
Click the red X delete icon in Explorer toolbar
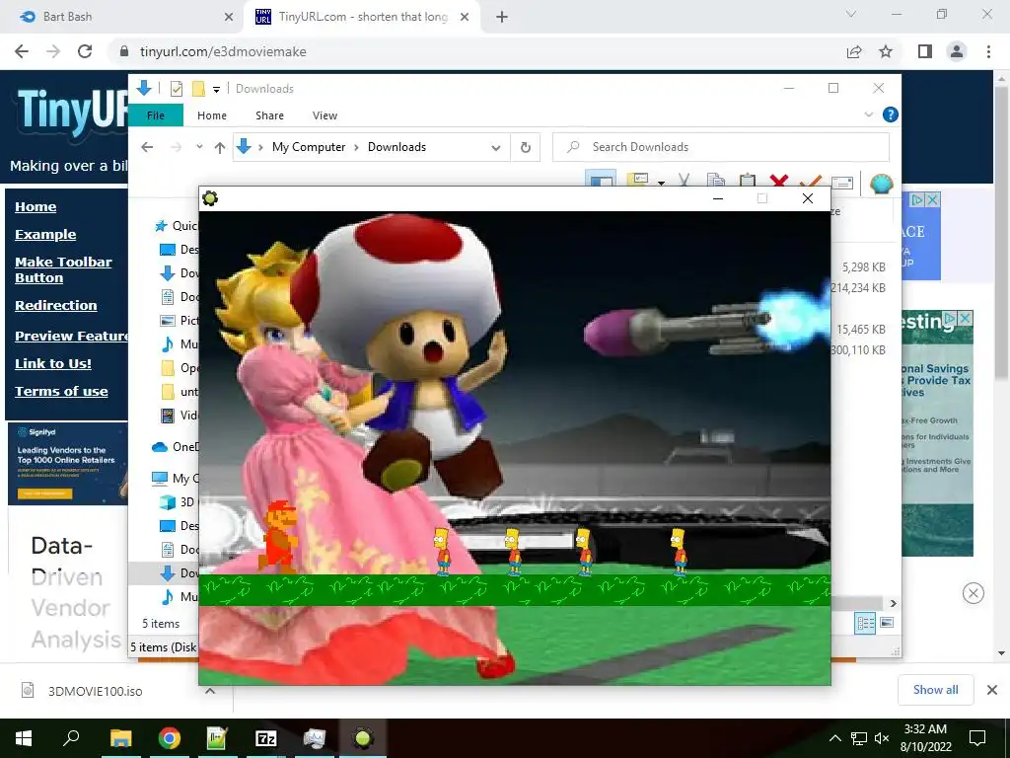[x=779, y=182]
